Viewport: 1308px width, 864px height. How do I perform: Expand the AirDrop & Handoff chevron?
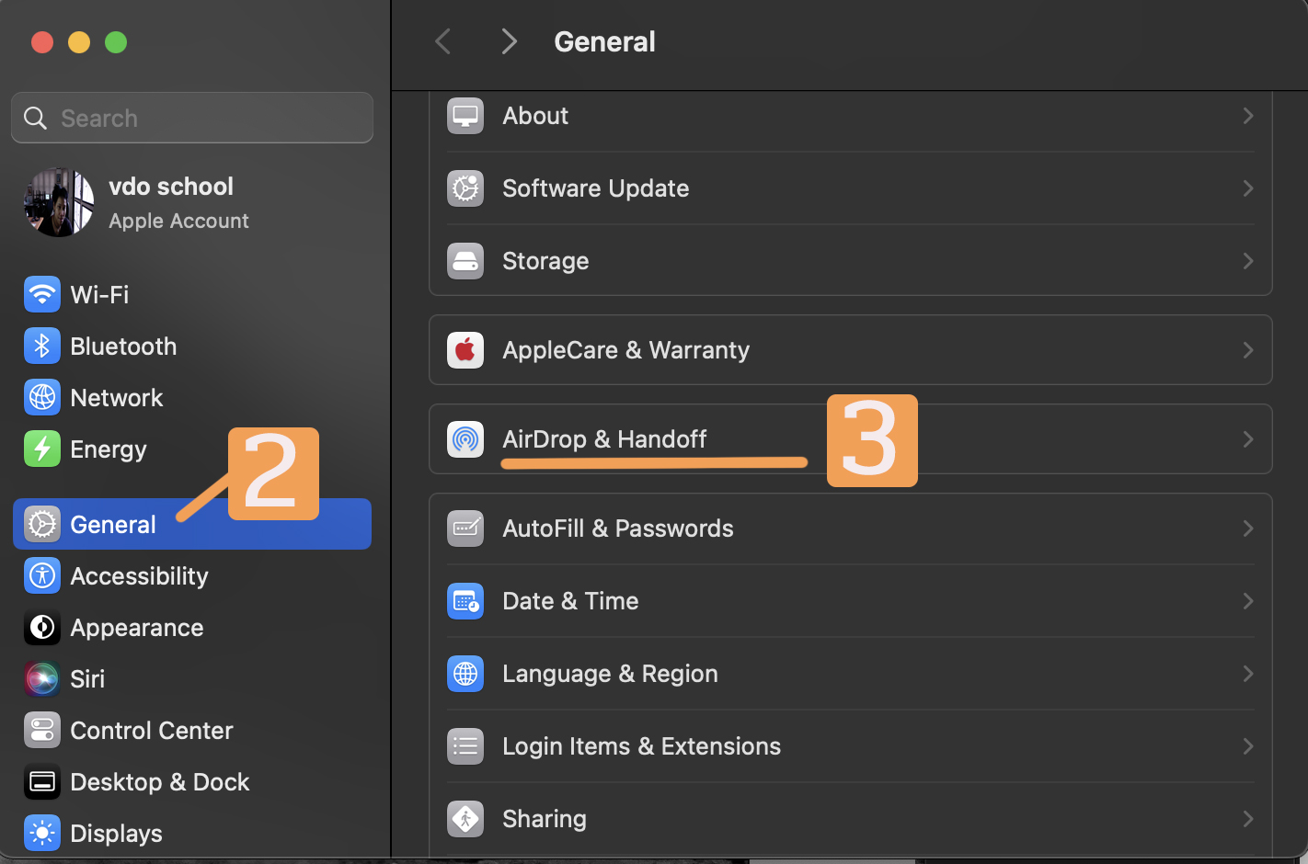pos(1248,439)
